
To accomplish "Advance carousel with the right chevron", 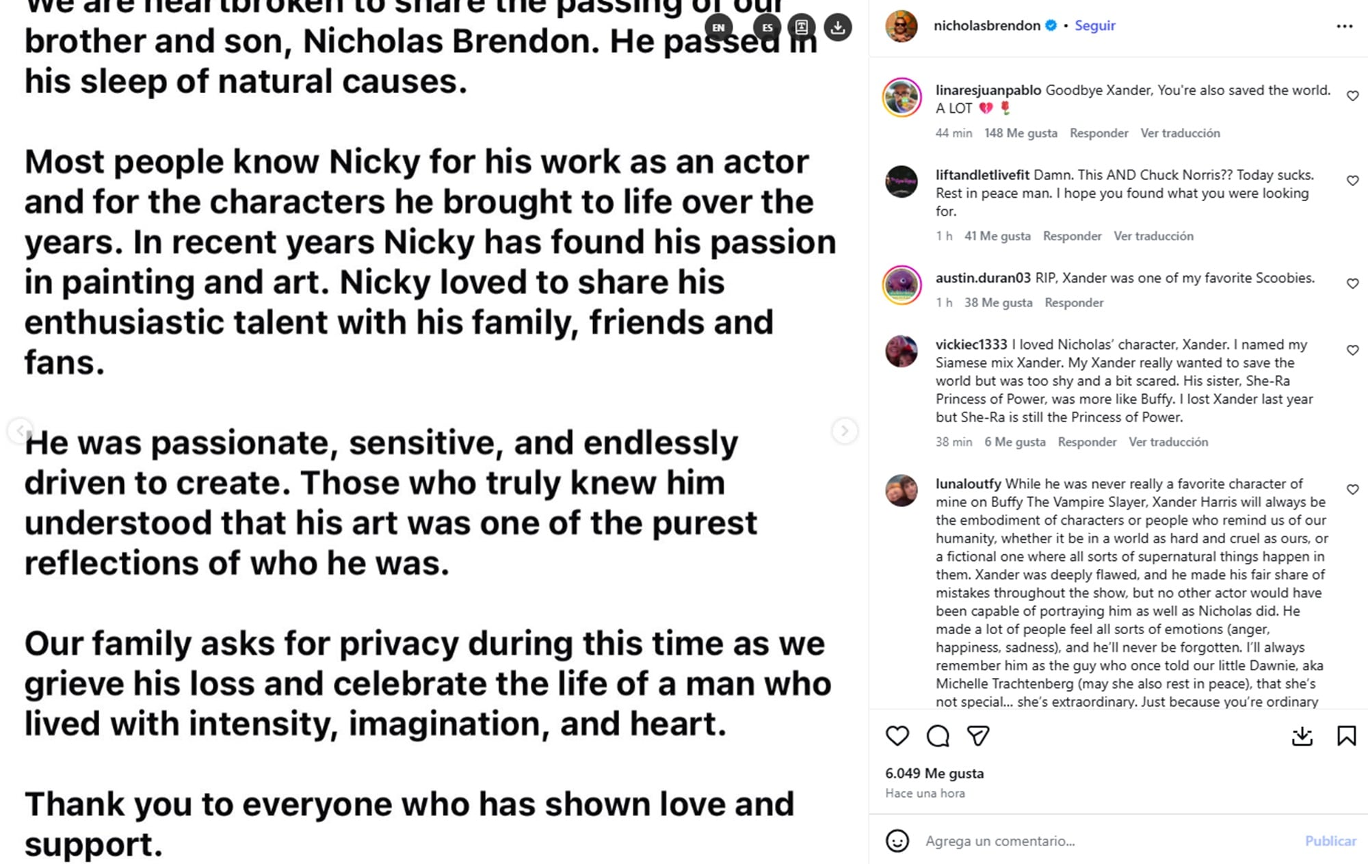I will click(x=845, y=432).
